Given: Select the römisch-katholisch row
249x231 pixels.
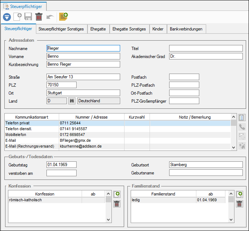Looking at the screenshot, I should pos(57,200).
